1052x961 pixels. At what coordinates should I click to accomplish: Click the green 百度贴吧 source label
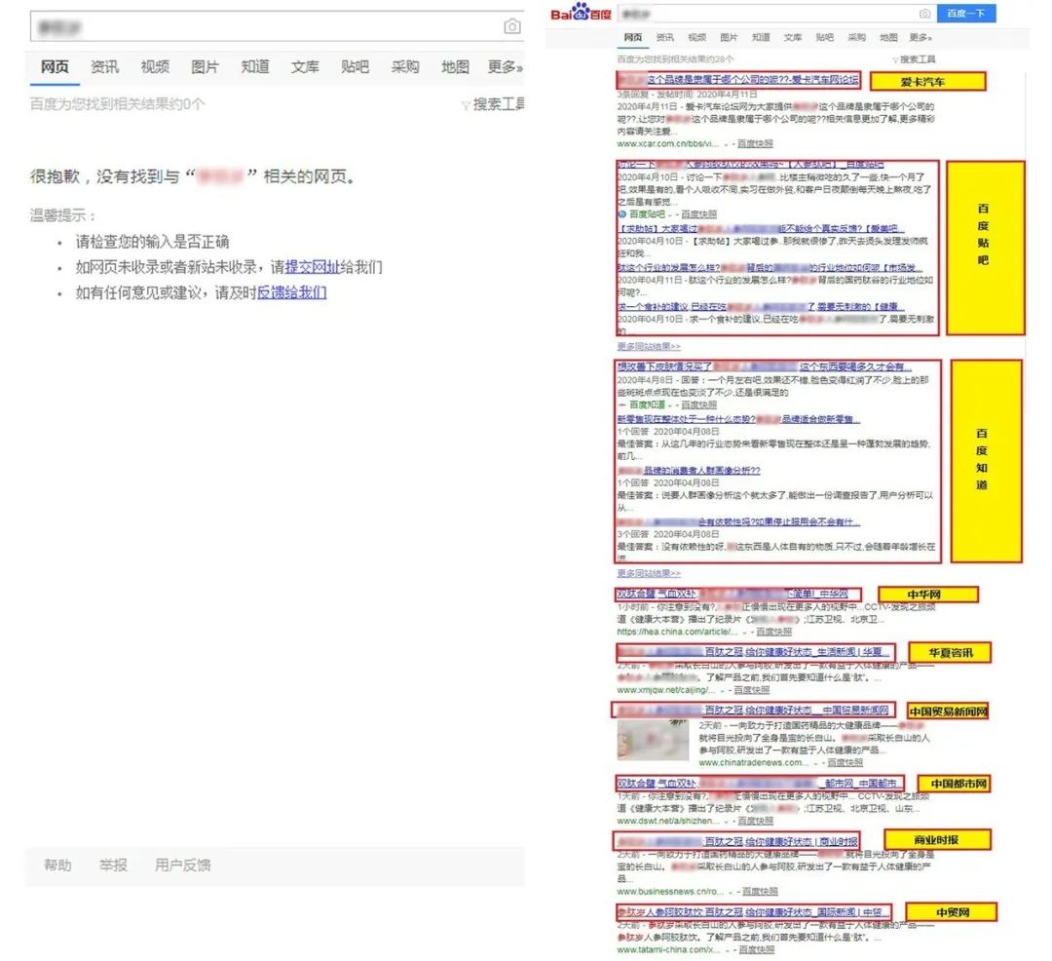point(648,214)
